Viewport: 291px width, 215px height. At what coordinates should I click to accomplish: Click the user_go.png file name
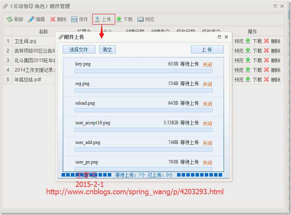[x=87, y=162]
